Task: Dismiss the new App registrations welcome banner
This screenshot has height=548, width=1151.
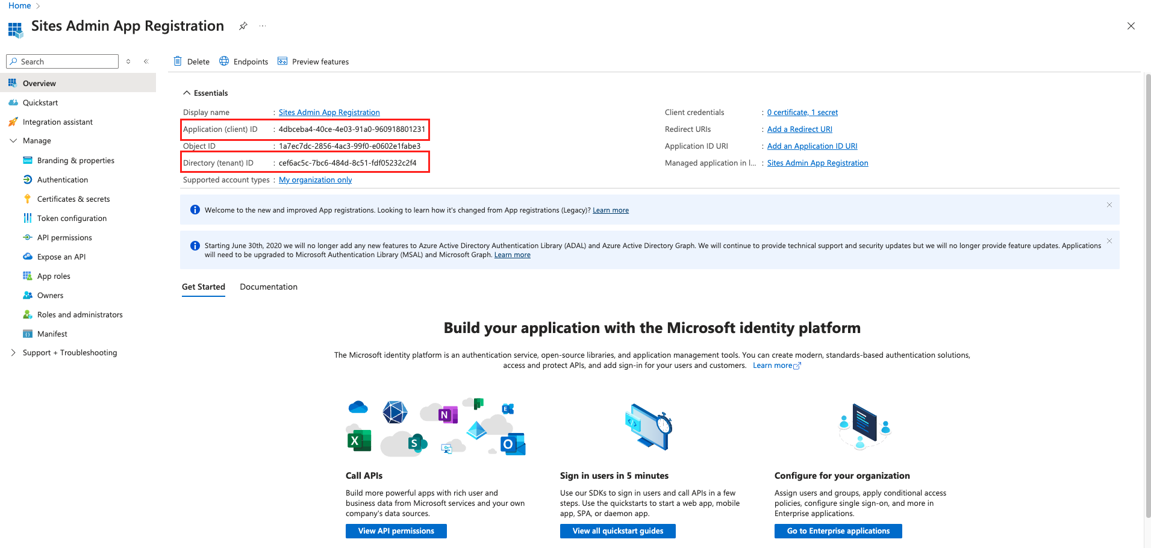Action: (x=1109, y=205)
